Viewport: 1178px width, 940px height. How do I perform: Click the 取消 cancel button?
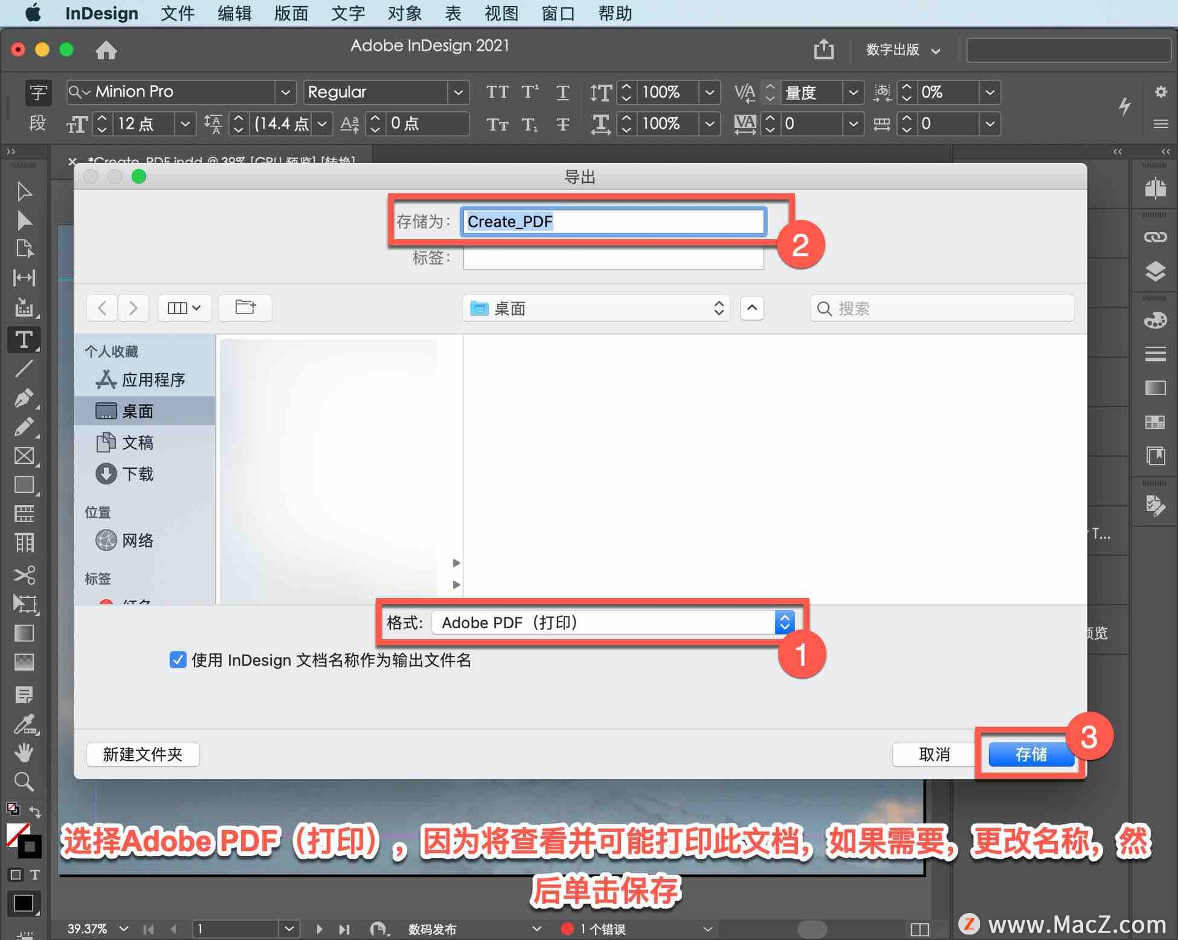[x=934, y=753]
